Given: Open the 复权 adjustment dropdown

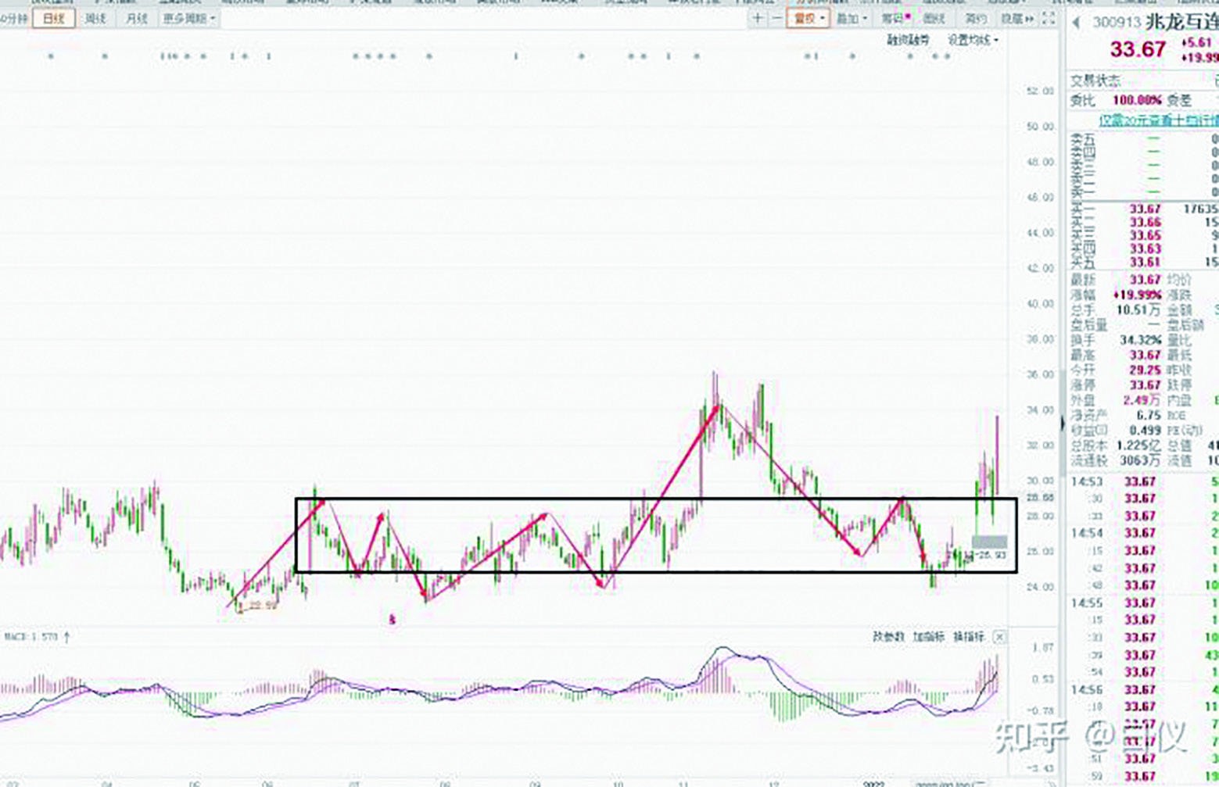Looking at the screenshot, I should pos(808,18).
